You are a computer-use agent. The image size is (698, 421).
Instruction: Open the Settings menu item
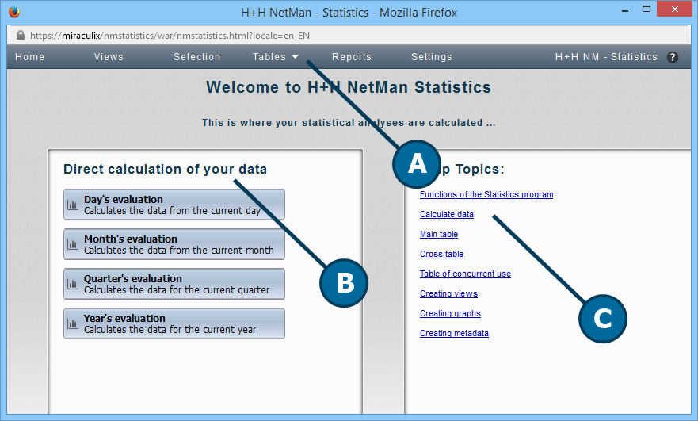[x=432, y=57]
